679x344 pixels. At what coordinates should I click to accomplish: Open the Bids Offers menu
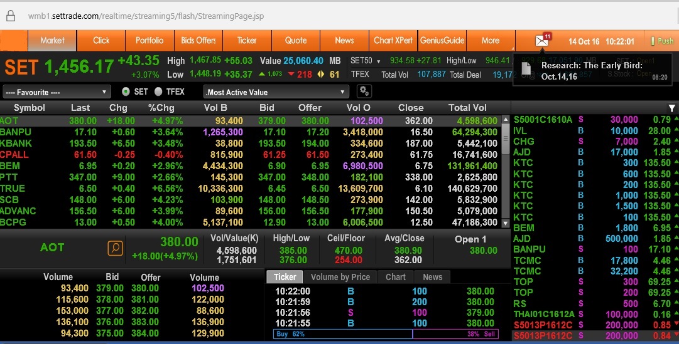click(198, 41)
